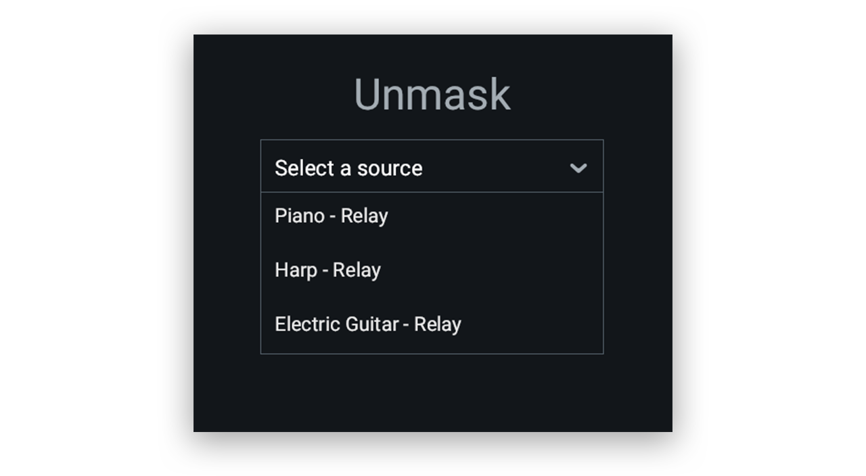Viewport: 866px width, 476px height.
Task: Click the Select a source placeholder text
Action: coord(348,168)
